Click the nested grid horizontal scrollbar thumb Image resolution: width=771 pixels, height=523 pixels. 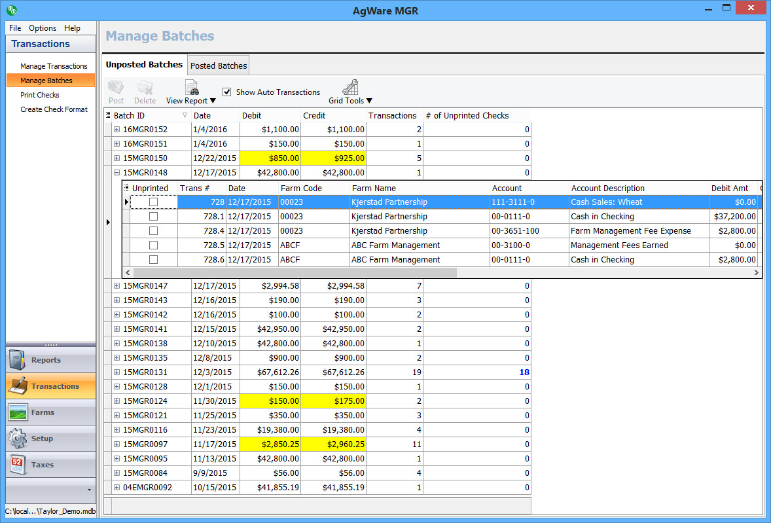click(x=295, y=272)
